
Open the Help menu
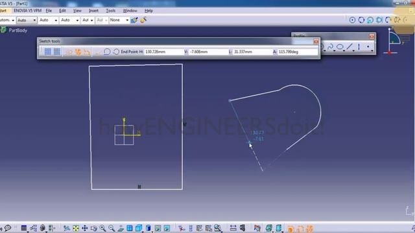(148, 10)
